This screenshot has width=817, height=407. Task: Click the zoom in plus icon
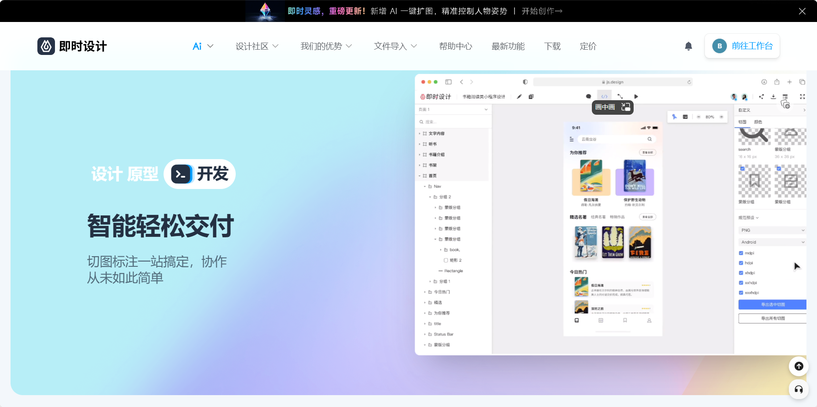pos(722,117)
